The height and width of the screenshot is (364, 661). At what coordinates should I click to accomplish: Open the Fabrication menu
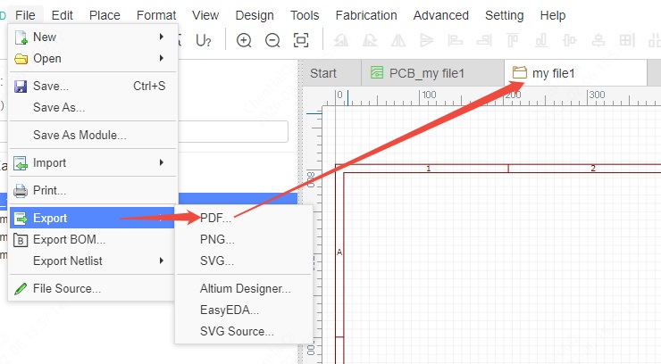(366, 15)
